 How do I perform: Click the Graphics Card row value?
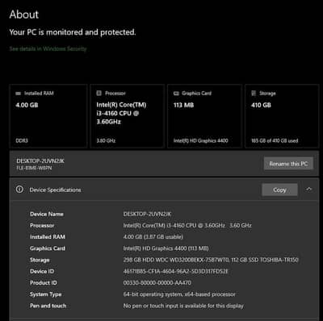pyautogui.click(x=166, y=248)
